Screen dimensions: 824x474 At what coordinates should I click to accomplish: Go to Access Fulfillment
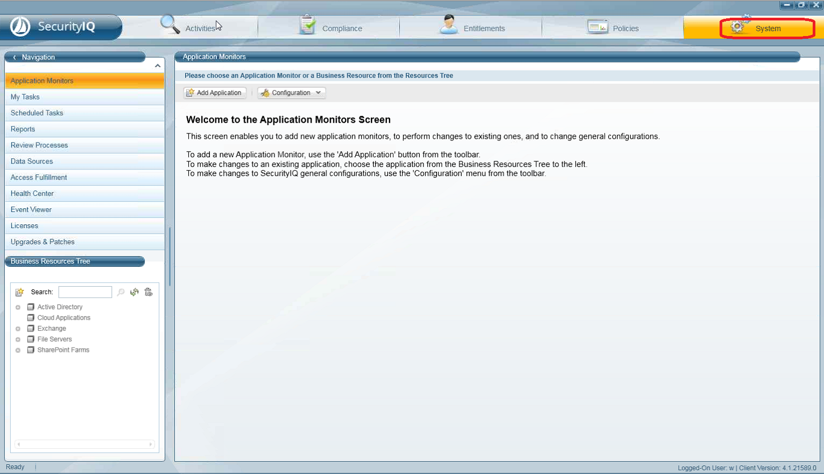pos(85,178)
